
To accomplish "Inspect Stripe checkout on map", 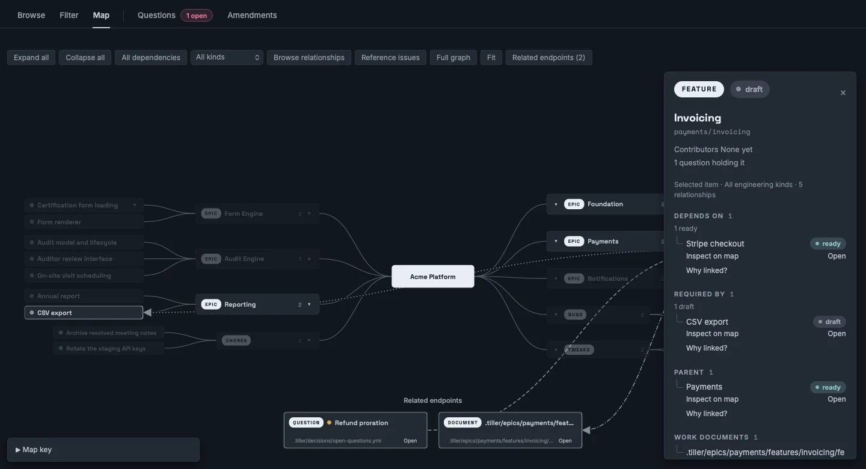I will (x=712, y=256).
